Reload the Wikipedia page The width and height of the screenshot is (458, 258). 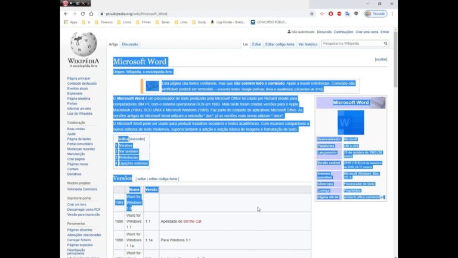[83, 14]
